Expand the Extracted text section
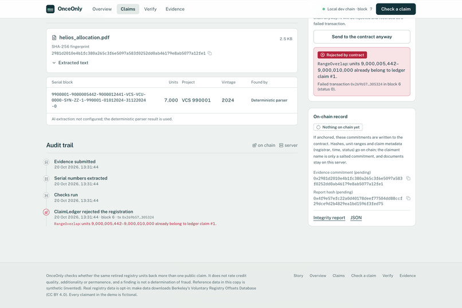 (71, 63)
